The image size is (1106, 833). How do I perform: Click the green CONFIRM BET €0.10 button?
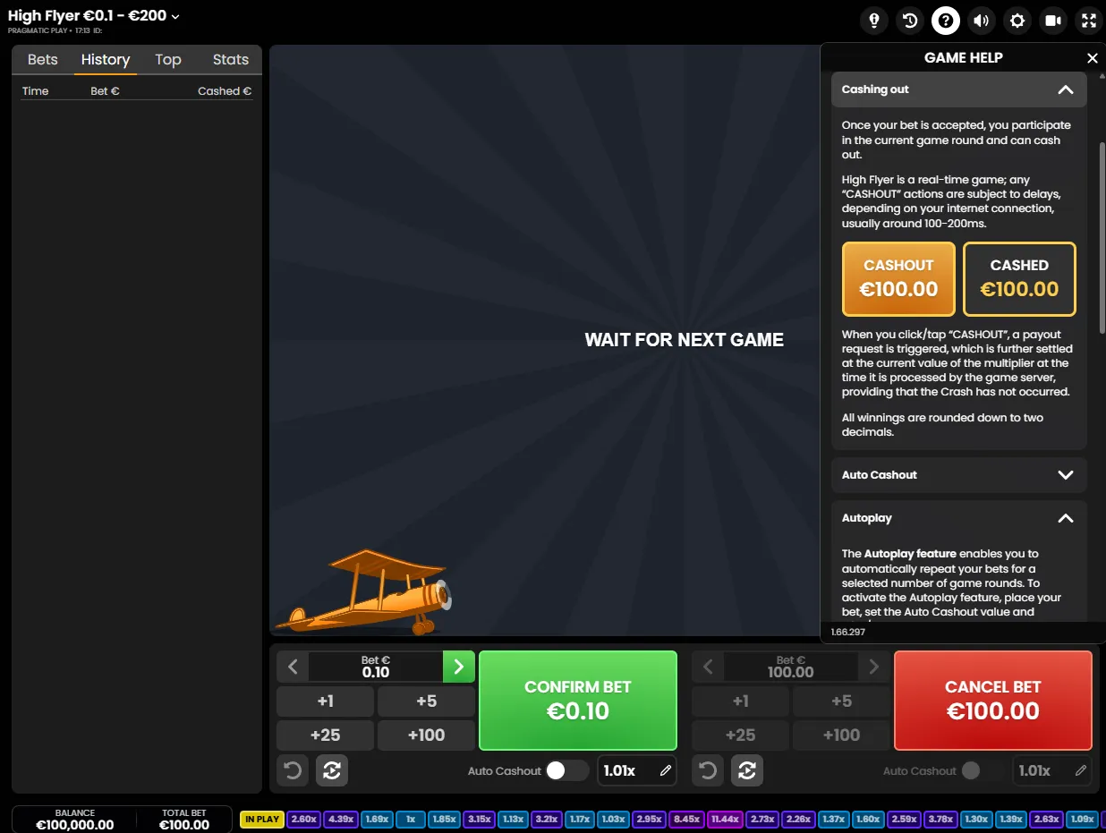pyautogui.click(x=578, y=701)
